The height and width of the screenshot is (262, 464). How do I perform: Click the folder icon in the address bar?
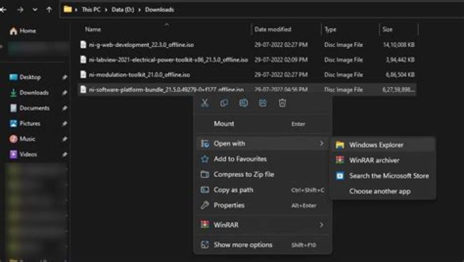pyautogui.click(x=68, y=9)
